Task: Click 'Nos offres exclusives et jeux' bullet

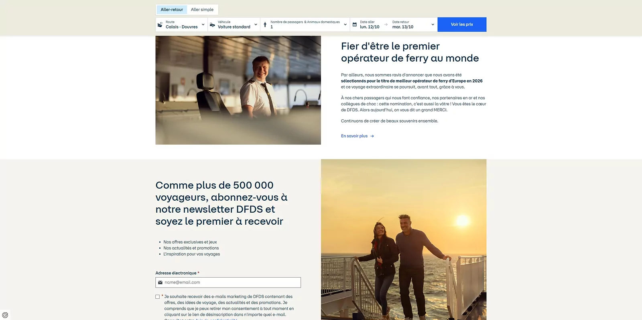Action: 190,242
